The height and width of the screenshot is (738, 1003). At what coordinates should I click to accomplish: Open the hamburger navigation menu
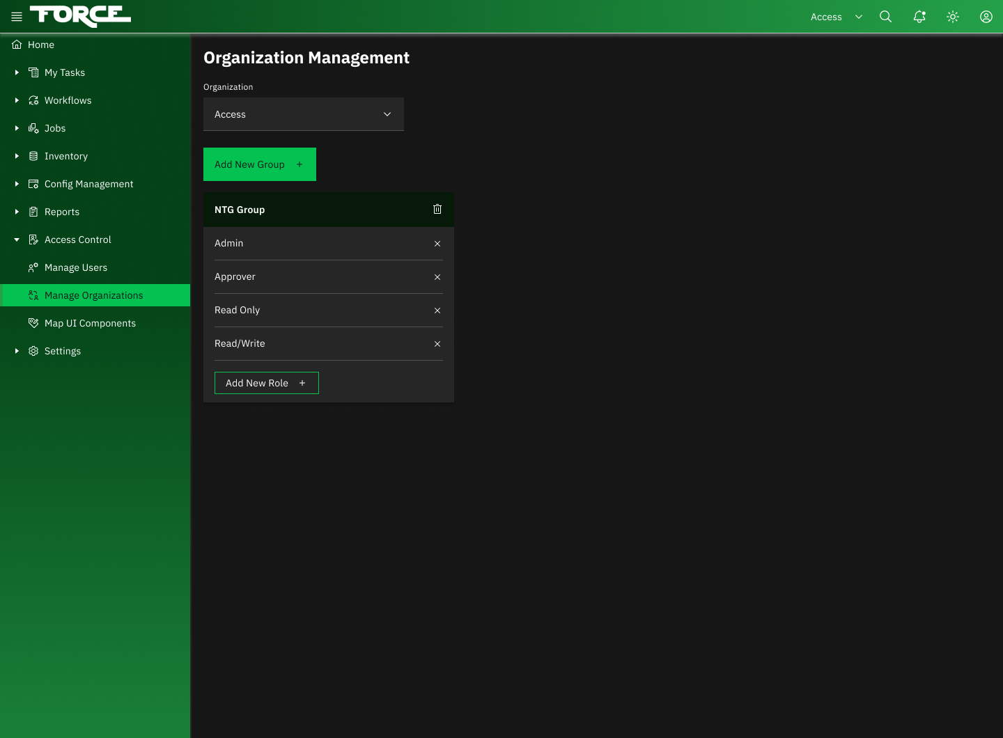click(16, 16)
